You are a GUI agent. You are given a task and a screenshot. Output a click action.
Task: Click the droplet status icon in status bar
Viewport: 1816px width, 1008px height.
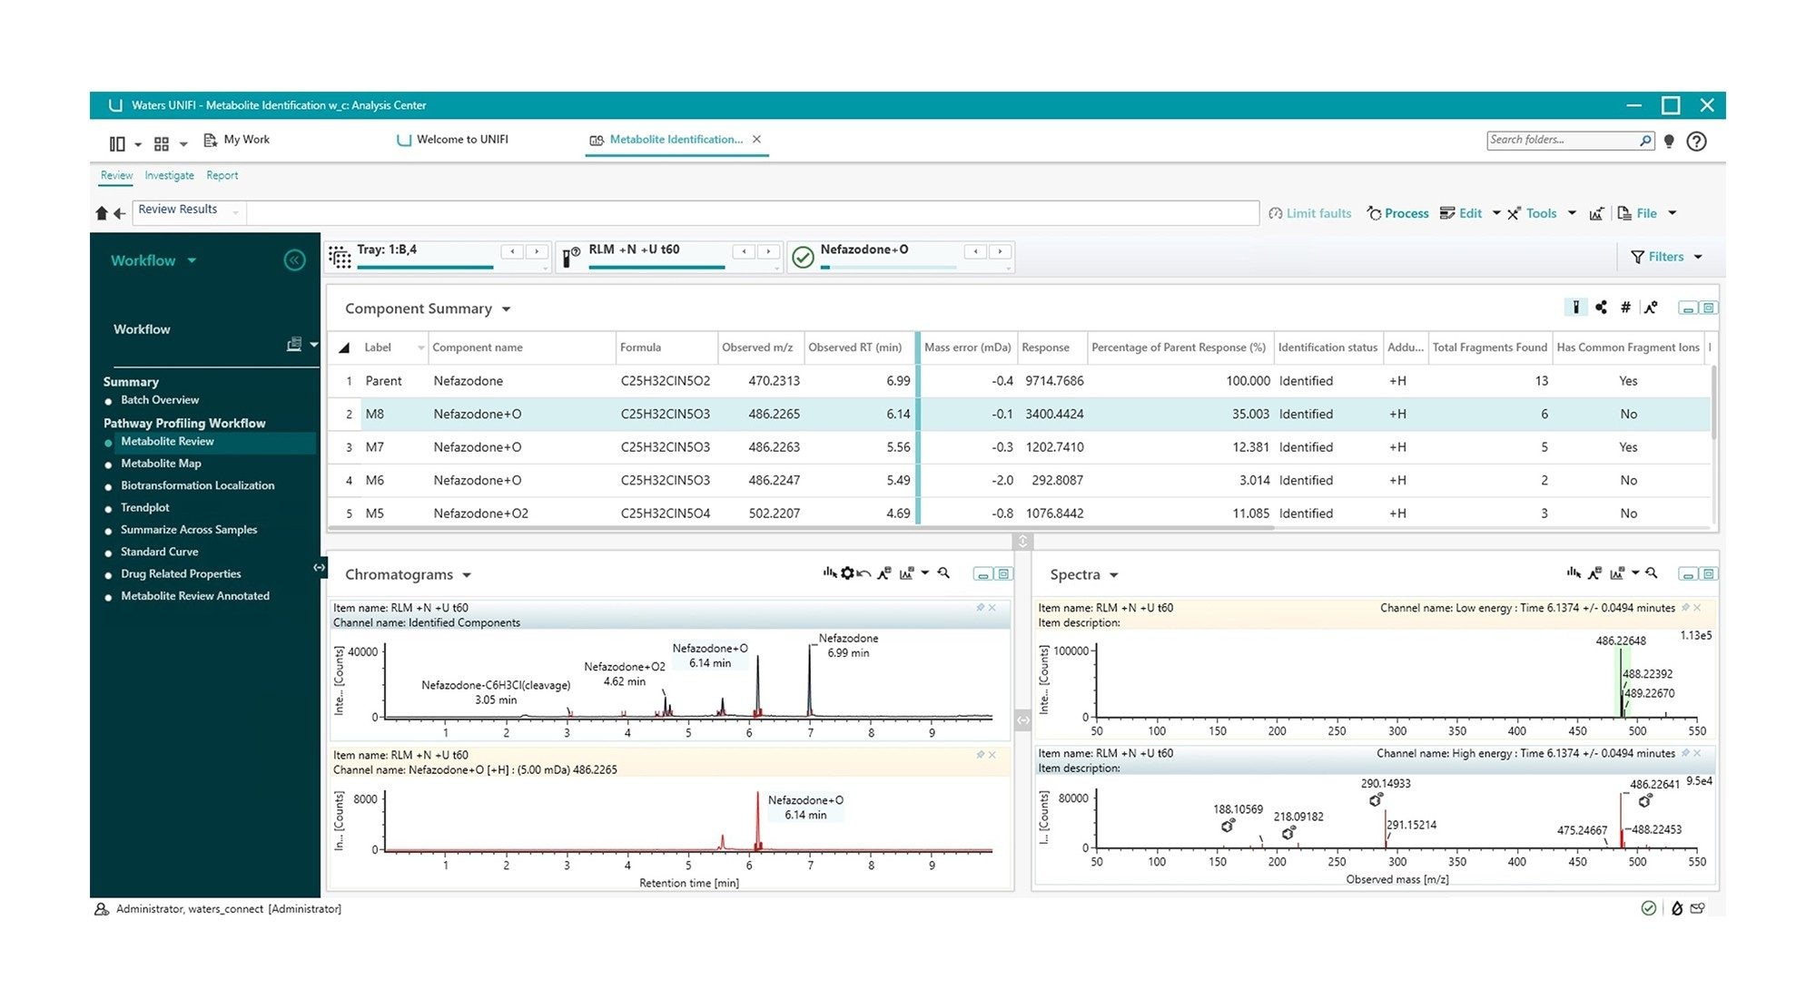[1676, 908]
